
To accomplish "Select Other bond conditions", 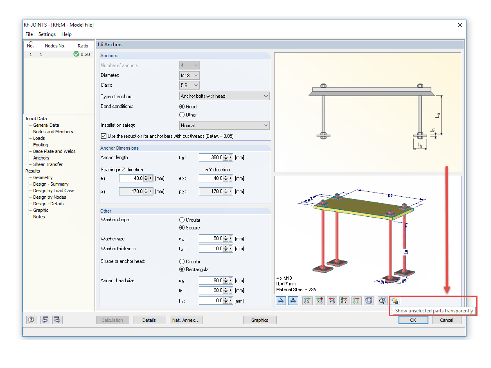I will 182,115.
